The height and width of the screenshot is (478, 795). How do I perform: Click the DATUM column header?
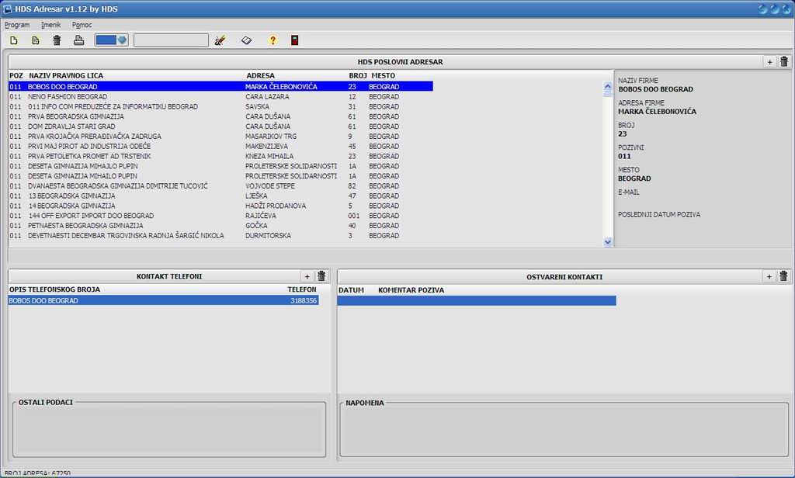(x=352, y=290)
